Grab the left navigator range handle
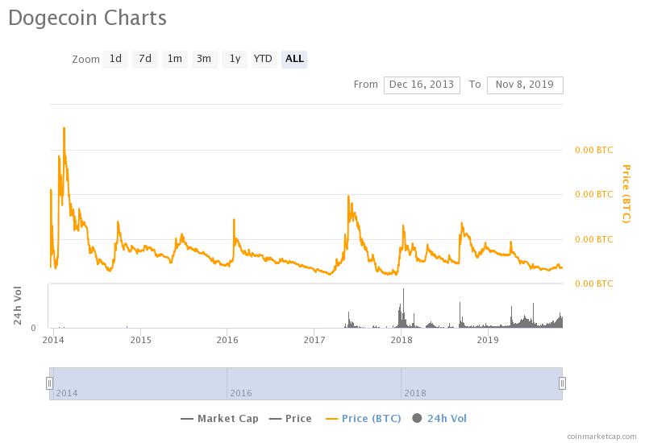Image resolution: width=645 pixels, height=443 pixels. click(49, 383)
